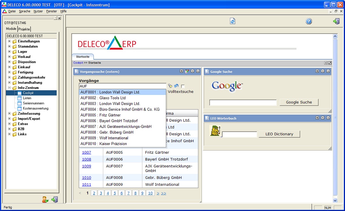Open edit icon in Vorgangssuche panel header

point(187,71)
